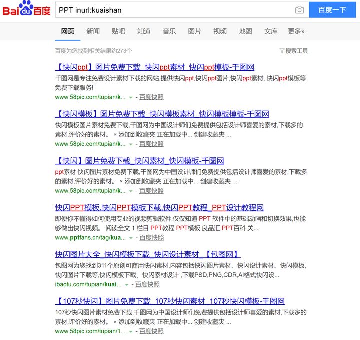
Task: Switch to the 新闻 tab
Action: pos(93,31)
